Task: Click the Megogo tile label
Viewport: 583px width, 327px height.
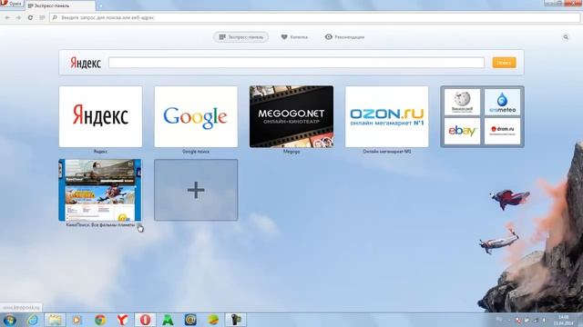Action: (x=291, y=152)
